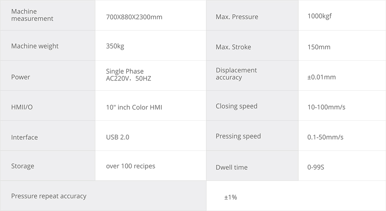
Task: Select the ±0.01mm accuracy value
Action: 321,77
